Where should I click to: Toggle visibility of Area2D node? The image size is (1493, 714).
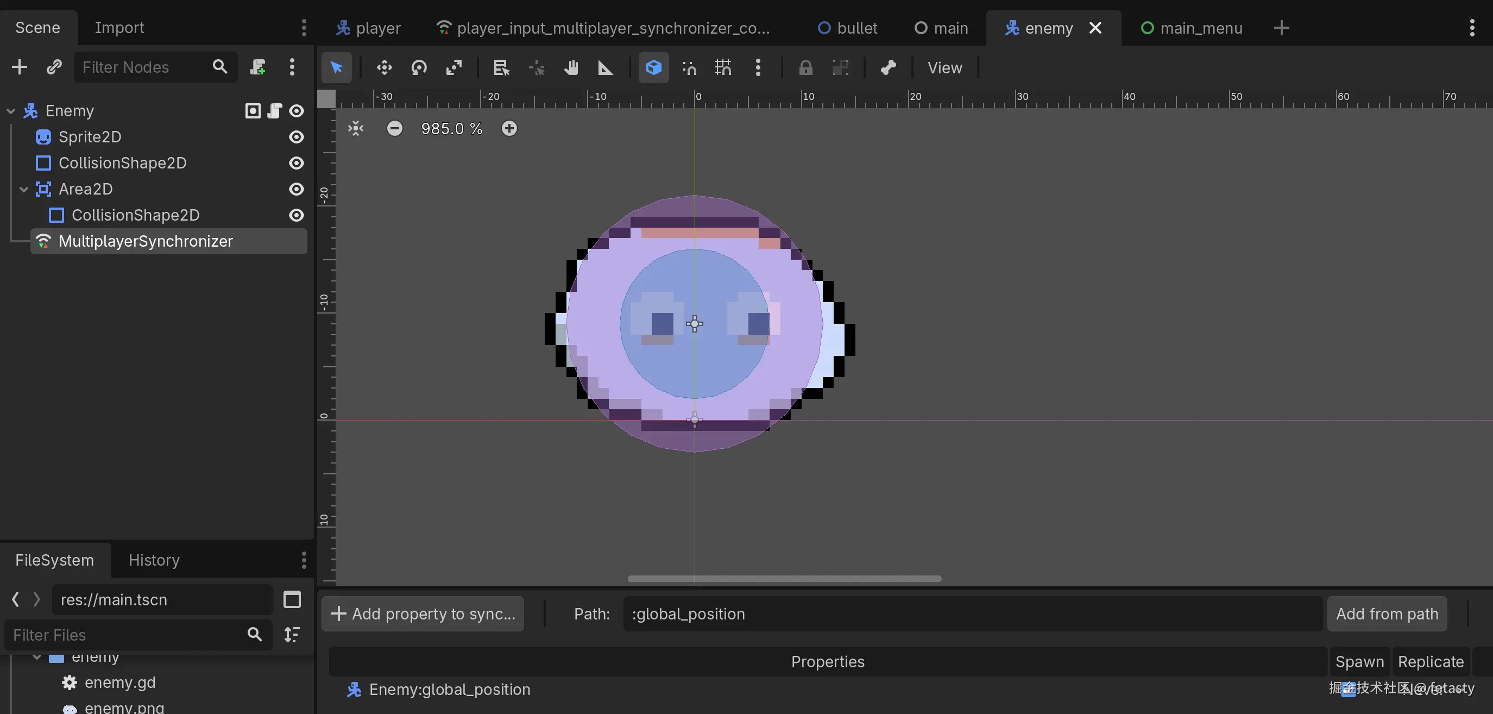(296, 189)
